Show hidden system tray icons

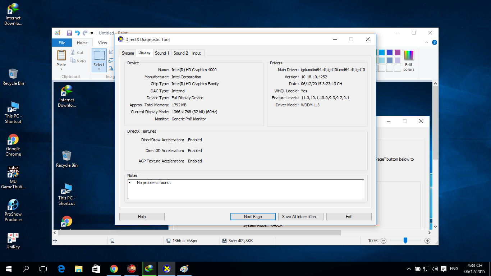(x=409, y=269)
